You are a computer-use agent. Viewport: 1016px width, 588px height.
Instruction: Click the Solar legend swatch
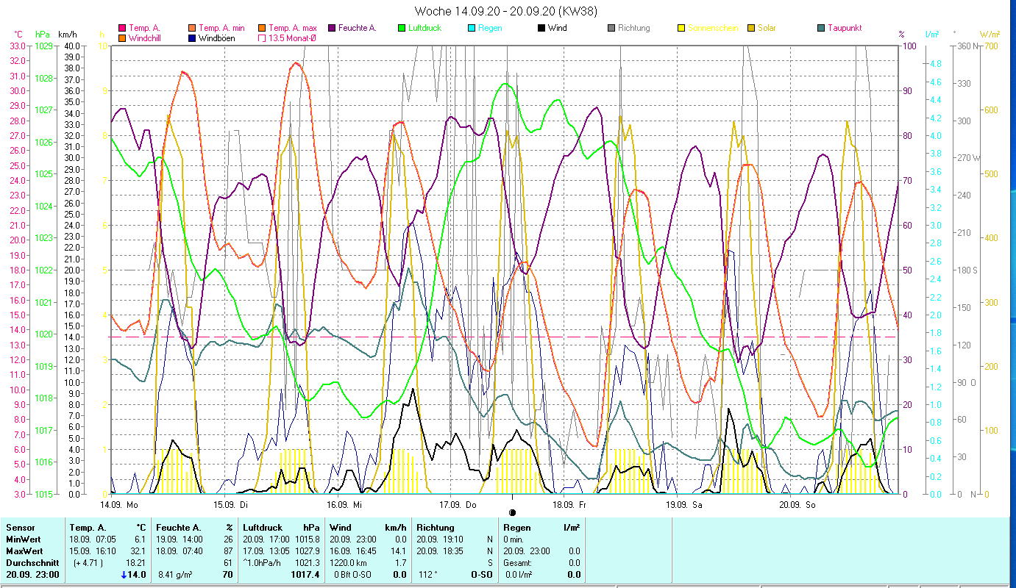tap(750, 28)
